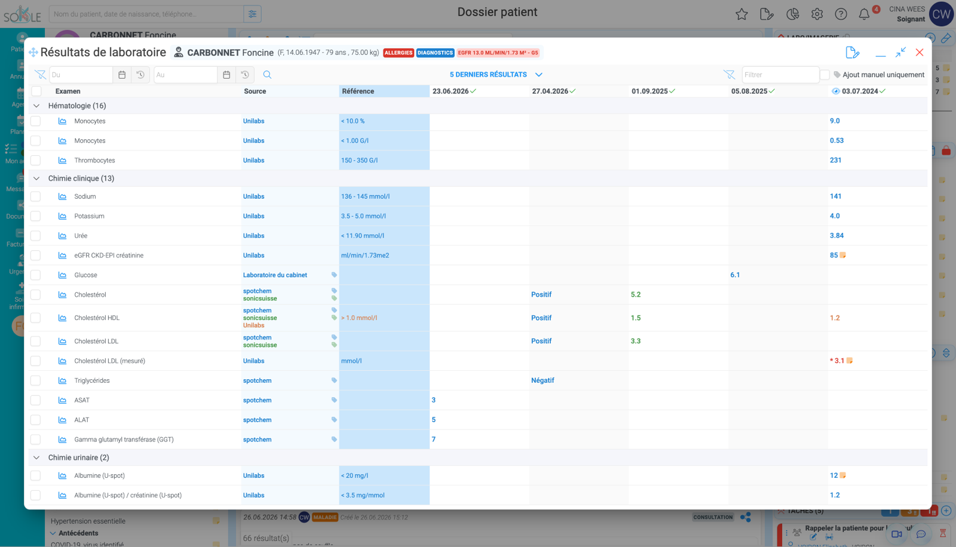Image resolution: width=956 pixels, height=547 pixels.
Task: Show the Triglycérides graph icon
Action: point(62,380)
